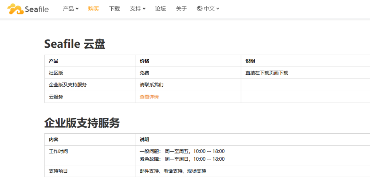Open the 论坛 link
This screenshot has width=370, height=177.
coord(160,9)
